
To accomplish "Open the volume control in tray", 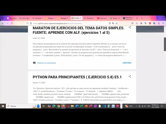I will (x=145, y=106).
